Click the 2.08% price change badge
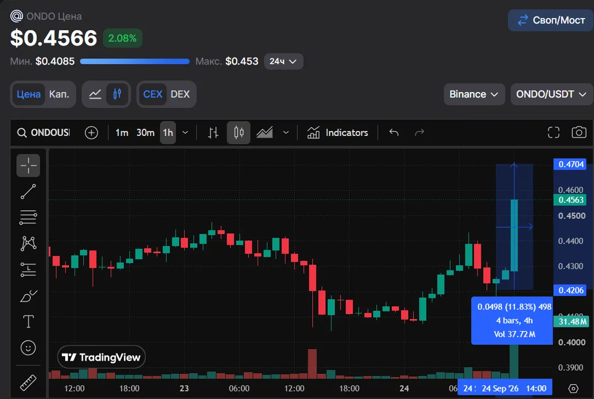594x399 pixels. (x=122, y=38)
